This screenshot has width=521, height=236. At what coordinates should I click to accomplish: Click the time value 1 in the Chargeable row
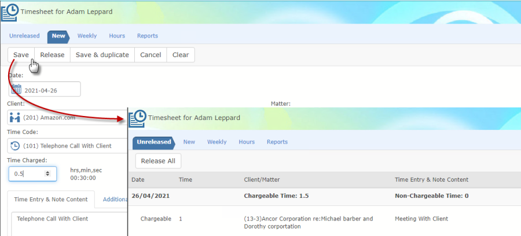tap(181, 219)
